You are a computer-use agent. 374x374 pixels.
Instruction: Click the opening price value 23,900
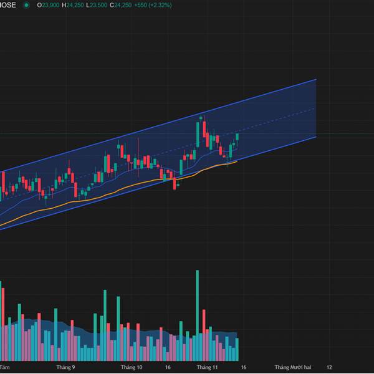click(50, 5)
